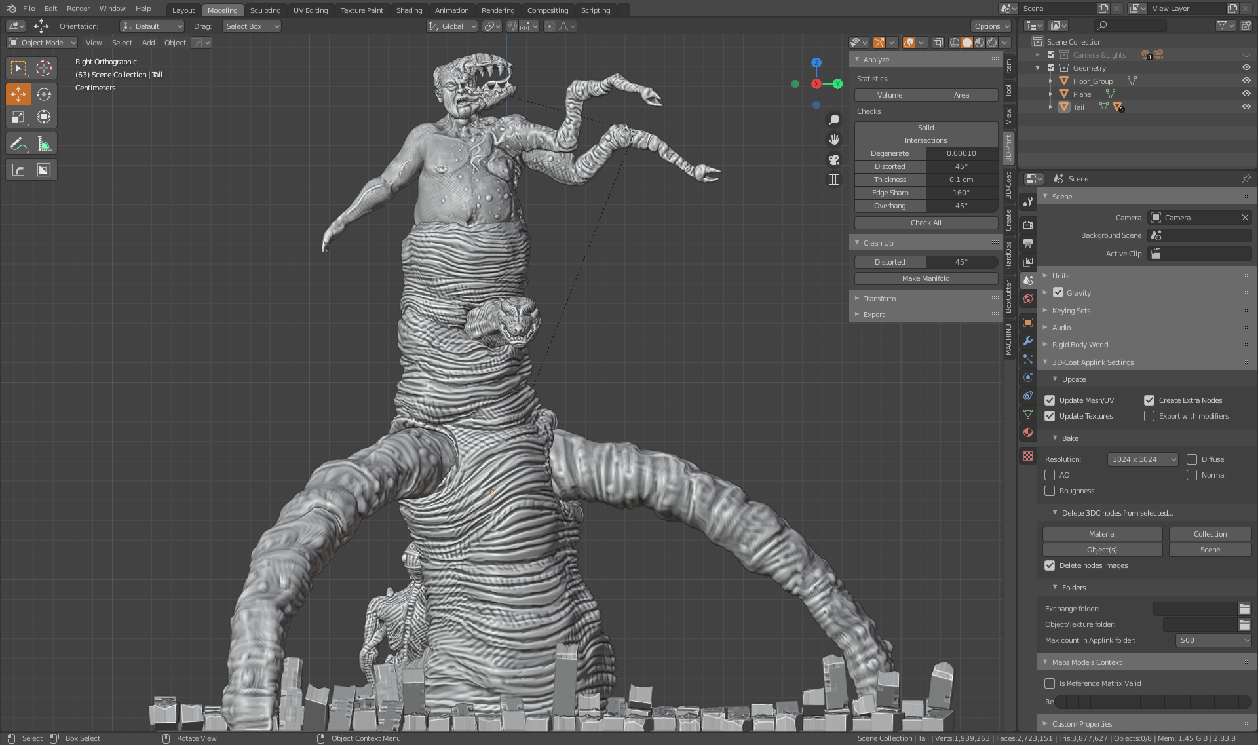Open the Render menu

pos(78,9)
